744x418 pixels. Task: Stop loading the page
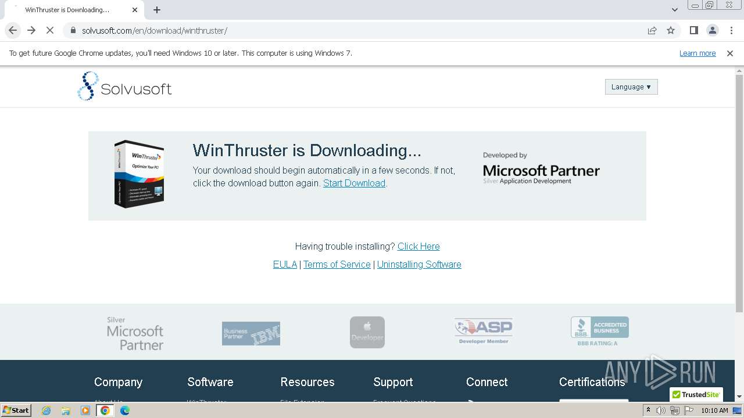[50, 30]
